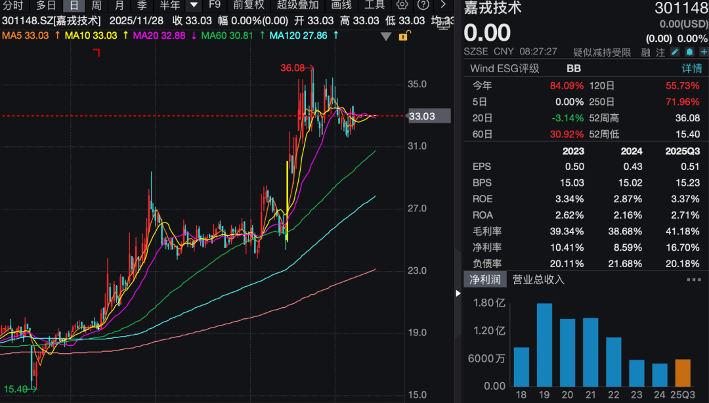709x403 pixels.
Task: Click the orange 25Q3 profit bar
Action: coord(683,372)
